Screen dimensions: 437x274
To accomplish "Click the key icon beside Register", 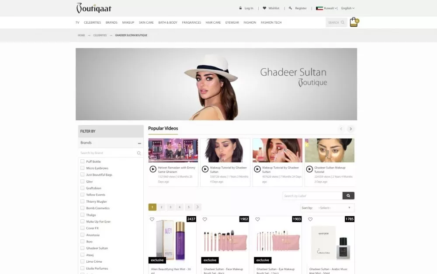I will click(x=291, y=8).
